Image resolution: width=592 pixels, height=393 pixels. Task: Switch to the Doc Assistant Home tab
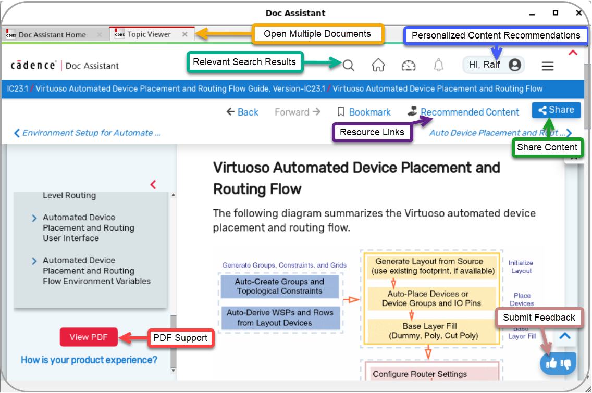[52, 35]
